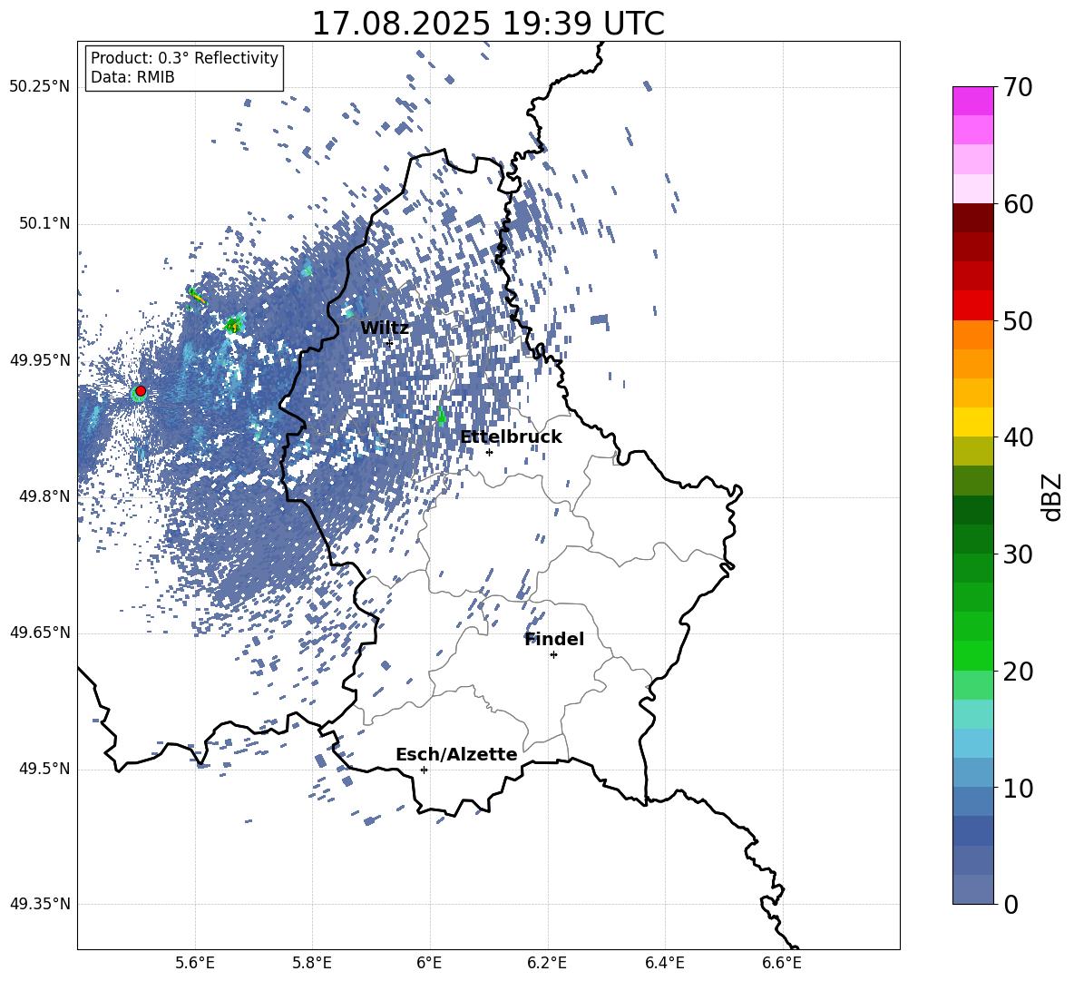1074x981 pixels.
Task: Click the 49.65°N latitude label
Action: (x=40, y=633)
